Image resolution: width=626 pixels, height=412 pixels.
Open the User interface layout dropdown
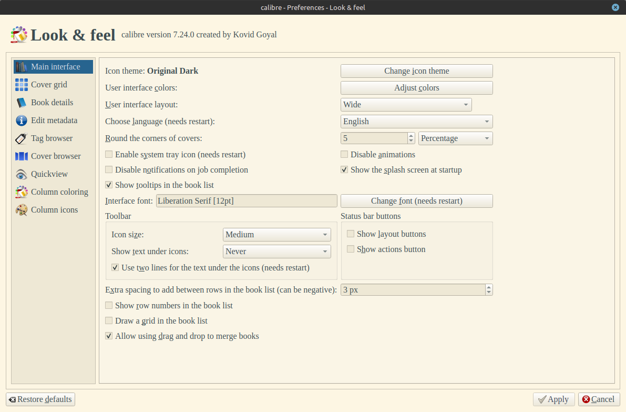406,105
